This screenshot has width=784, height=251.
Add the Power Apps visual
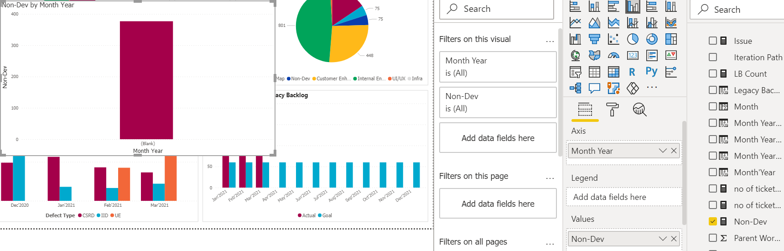[x=633, y=88]
